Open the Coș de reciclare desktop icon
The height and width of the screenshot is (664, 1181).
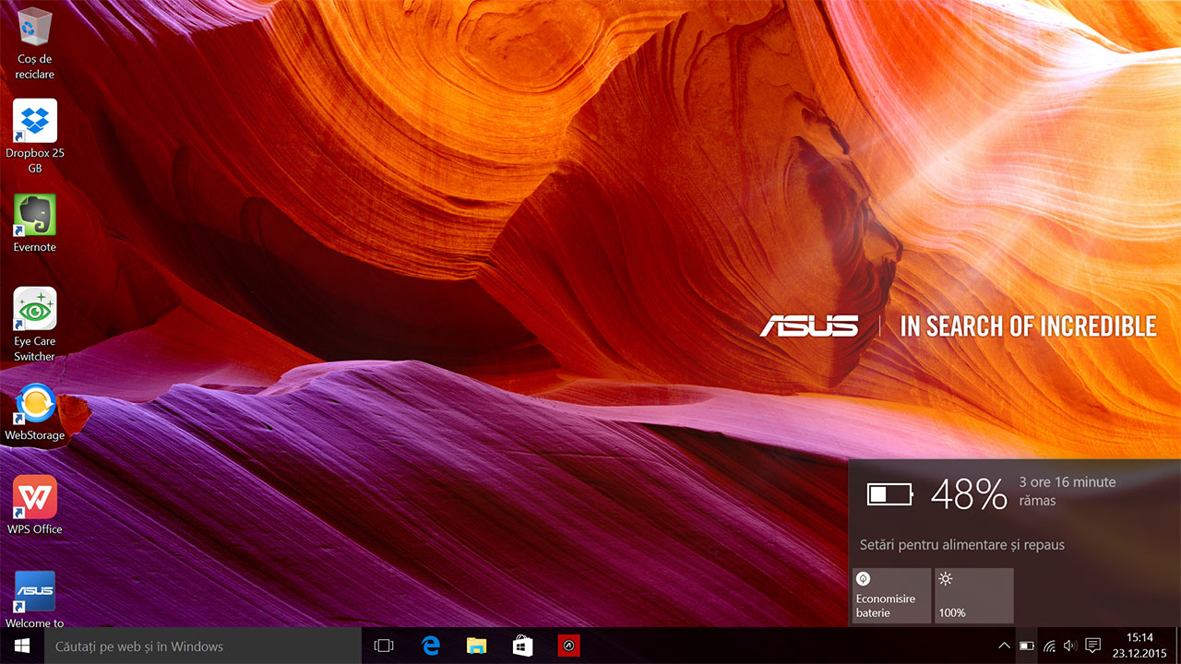[x=35, y=42]
